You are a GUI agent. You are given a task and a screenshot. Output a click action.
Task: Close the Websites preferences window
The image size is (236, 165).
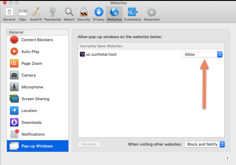pos(5,3)
